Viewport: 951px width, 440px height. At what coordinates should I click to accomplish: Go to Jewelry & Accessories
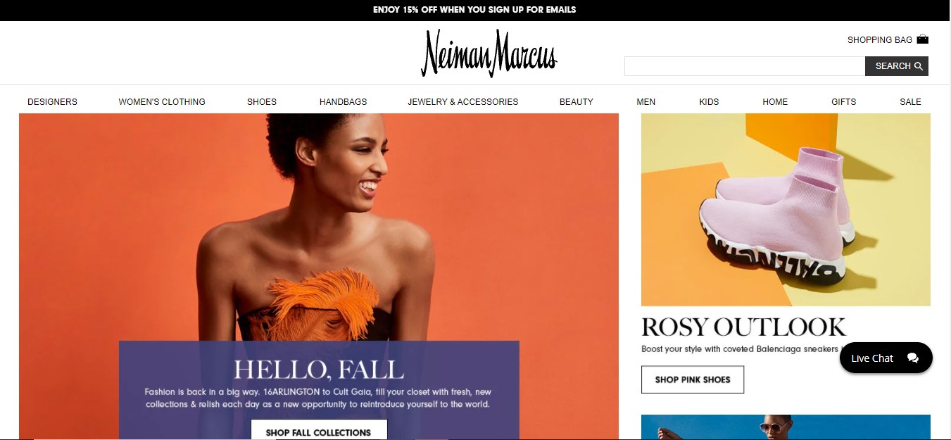point(463,102)
